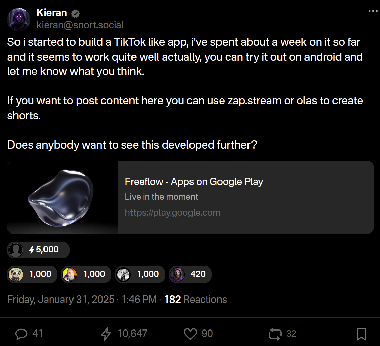The image size is (380, 346).
Task: Repost using the repost arrows icon
Action: tap(274, 334)
